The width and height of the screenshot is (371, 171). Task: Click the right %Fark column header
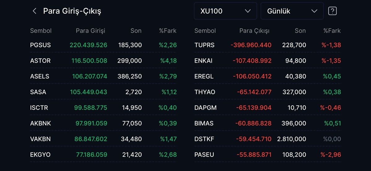tap(332, 31)
